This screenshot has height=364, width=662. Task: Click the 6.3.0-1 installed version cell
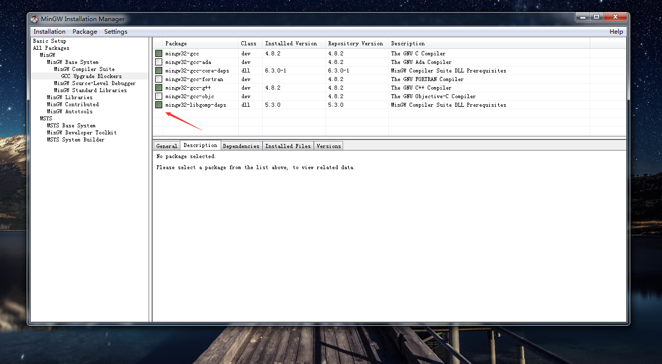pyautogui.click(x=276, y=70)
